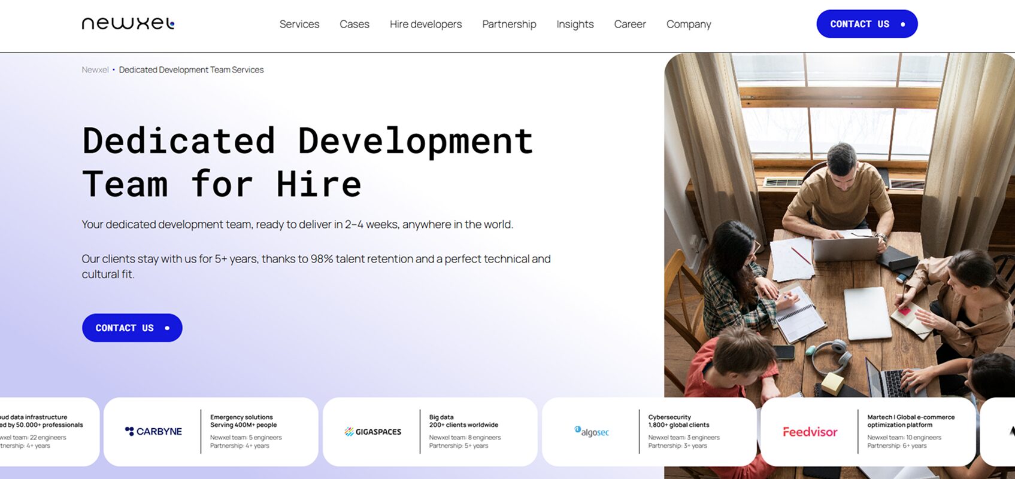Click text 'Newxel team: 10 engineers'
The width and height of the screenshot is (1015, 479).
(x=904, y=438)
